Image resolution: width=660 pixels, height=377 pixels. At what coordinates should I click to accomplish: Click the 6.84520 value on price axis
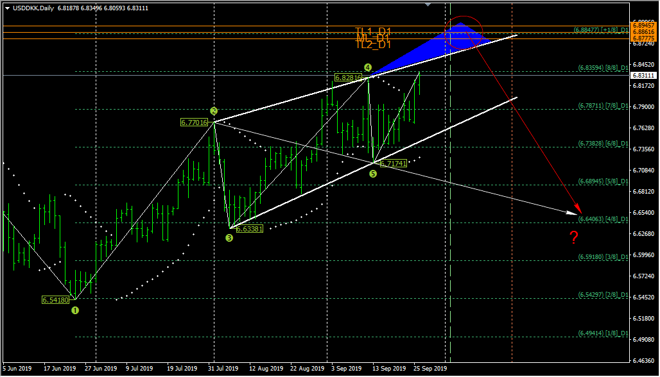point(643,64)
